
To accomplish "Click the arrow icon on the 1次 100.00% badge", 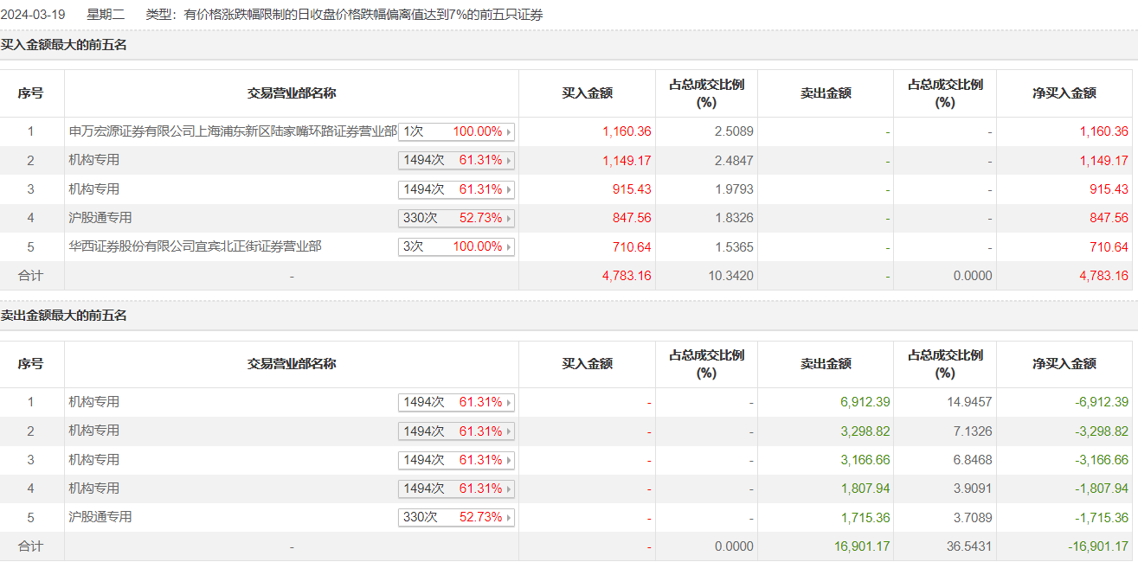I will [x=509, y=132].
